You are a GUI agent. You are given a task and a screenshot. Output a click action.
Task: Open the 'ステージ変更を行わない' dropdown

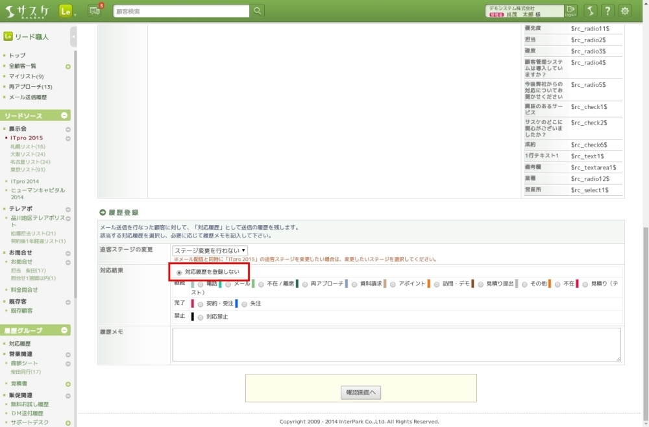pos(210,250)
